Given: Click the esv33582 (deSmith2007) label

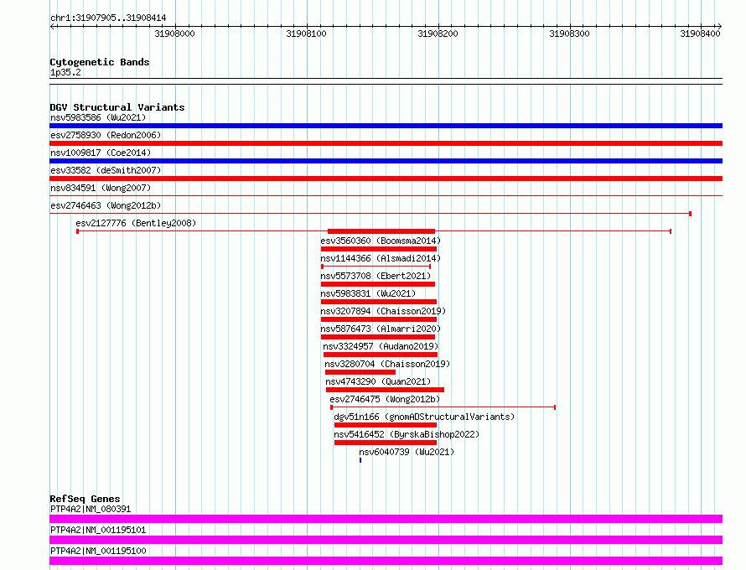Looking at the screenshot, I should [106, 170].
